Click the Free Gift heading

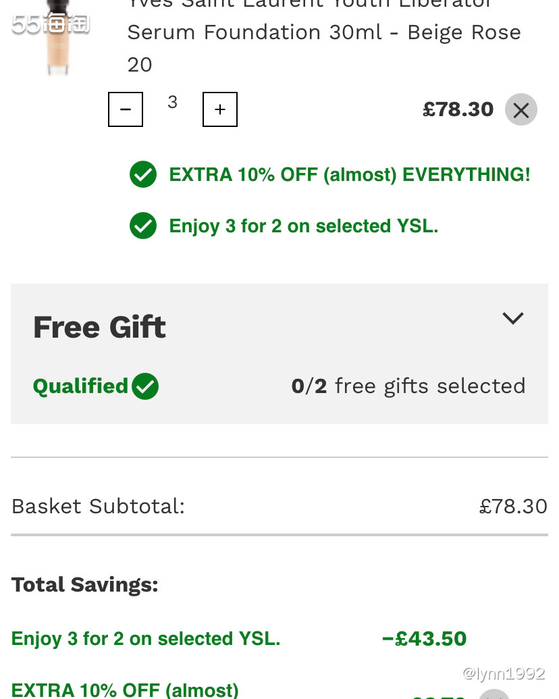click(99, 328)
